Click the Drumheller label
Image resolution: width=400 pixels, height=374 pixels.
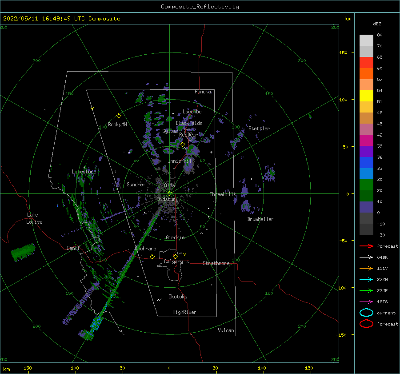pyautogui.click(x=260, y=219)
